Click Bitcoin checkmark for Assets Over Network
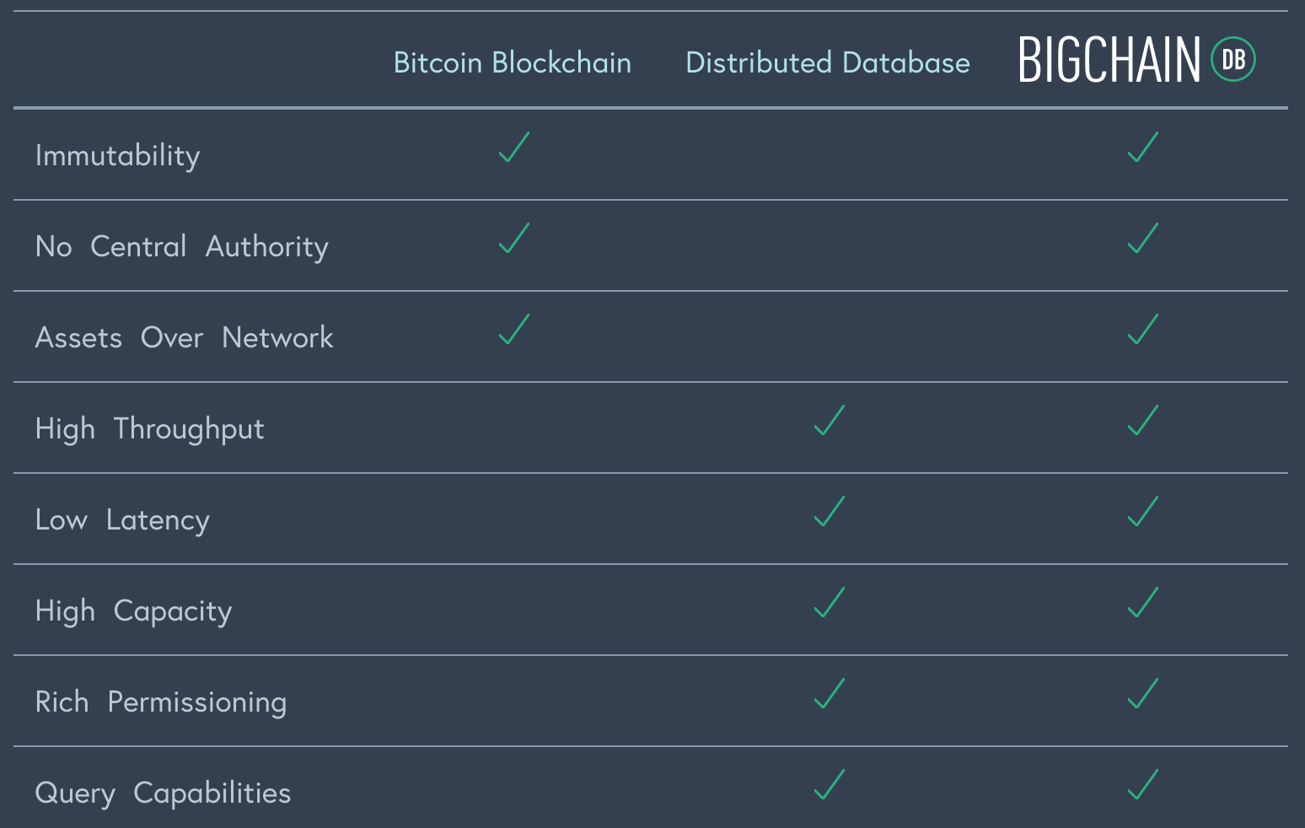The height and width of the screenshot is (828, 1305). [513, 330]
